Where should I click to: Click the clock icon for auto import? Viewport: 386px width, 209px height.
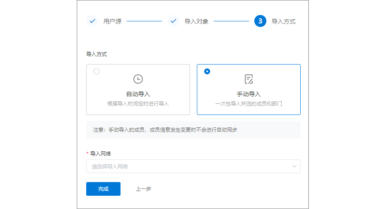(138, 79)
